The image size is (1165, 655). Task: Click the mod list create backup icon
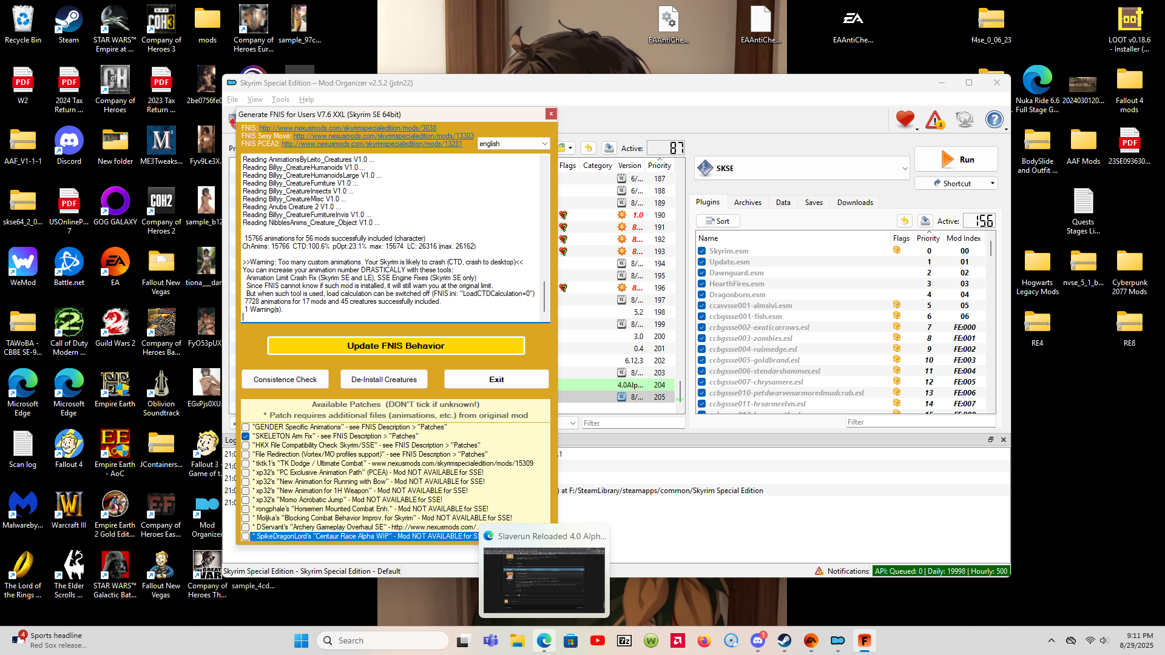point(609,148)
